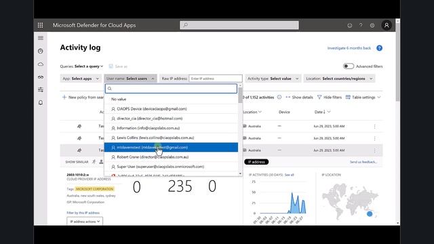Click scroll-down arrow of user list
The height and width of the screenshot is (244, 434).
(240, 174)
